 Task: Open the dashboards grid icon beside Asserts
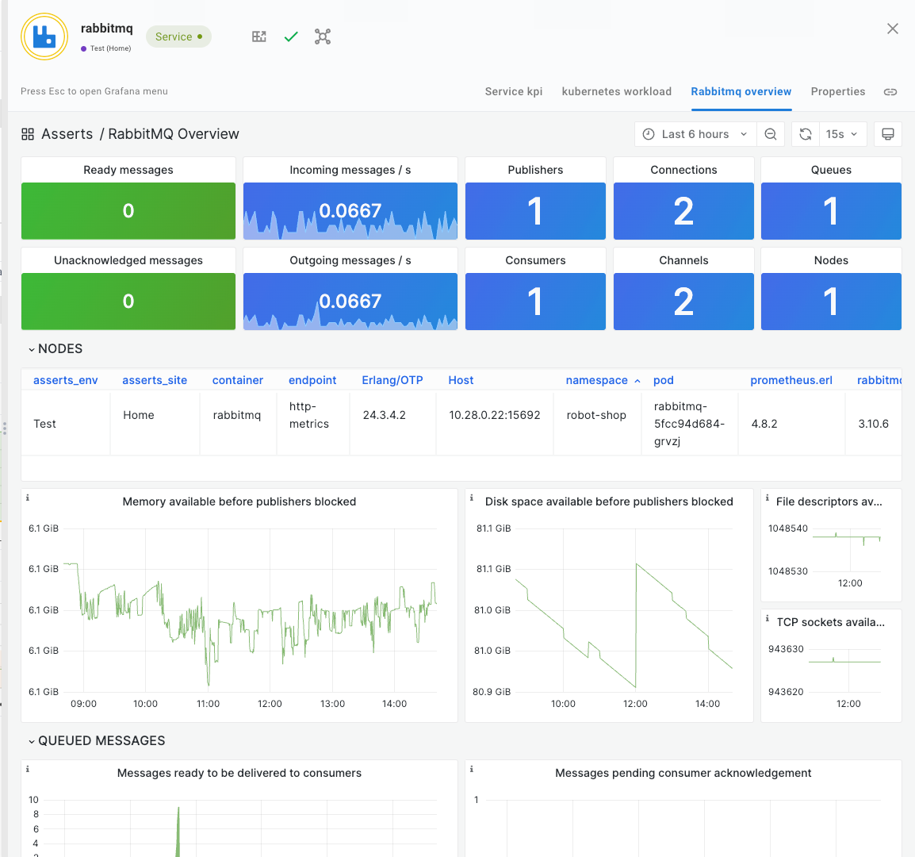[28, 134]
